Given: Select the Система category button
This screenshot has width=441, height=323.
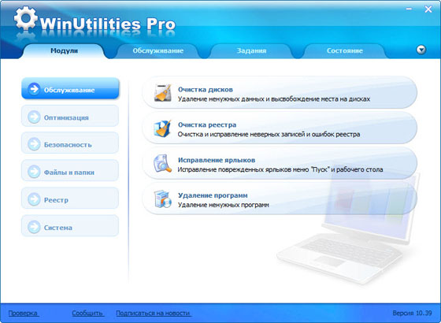Looking at the screenshot, I should pyautogui.click(x=70, y=226).
